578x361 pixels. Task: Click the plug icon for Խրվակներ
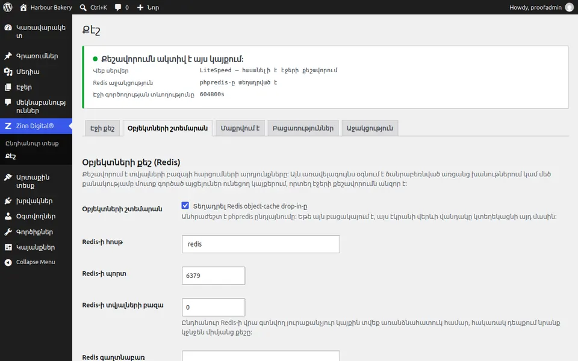(x=8, y=201)
